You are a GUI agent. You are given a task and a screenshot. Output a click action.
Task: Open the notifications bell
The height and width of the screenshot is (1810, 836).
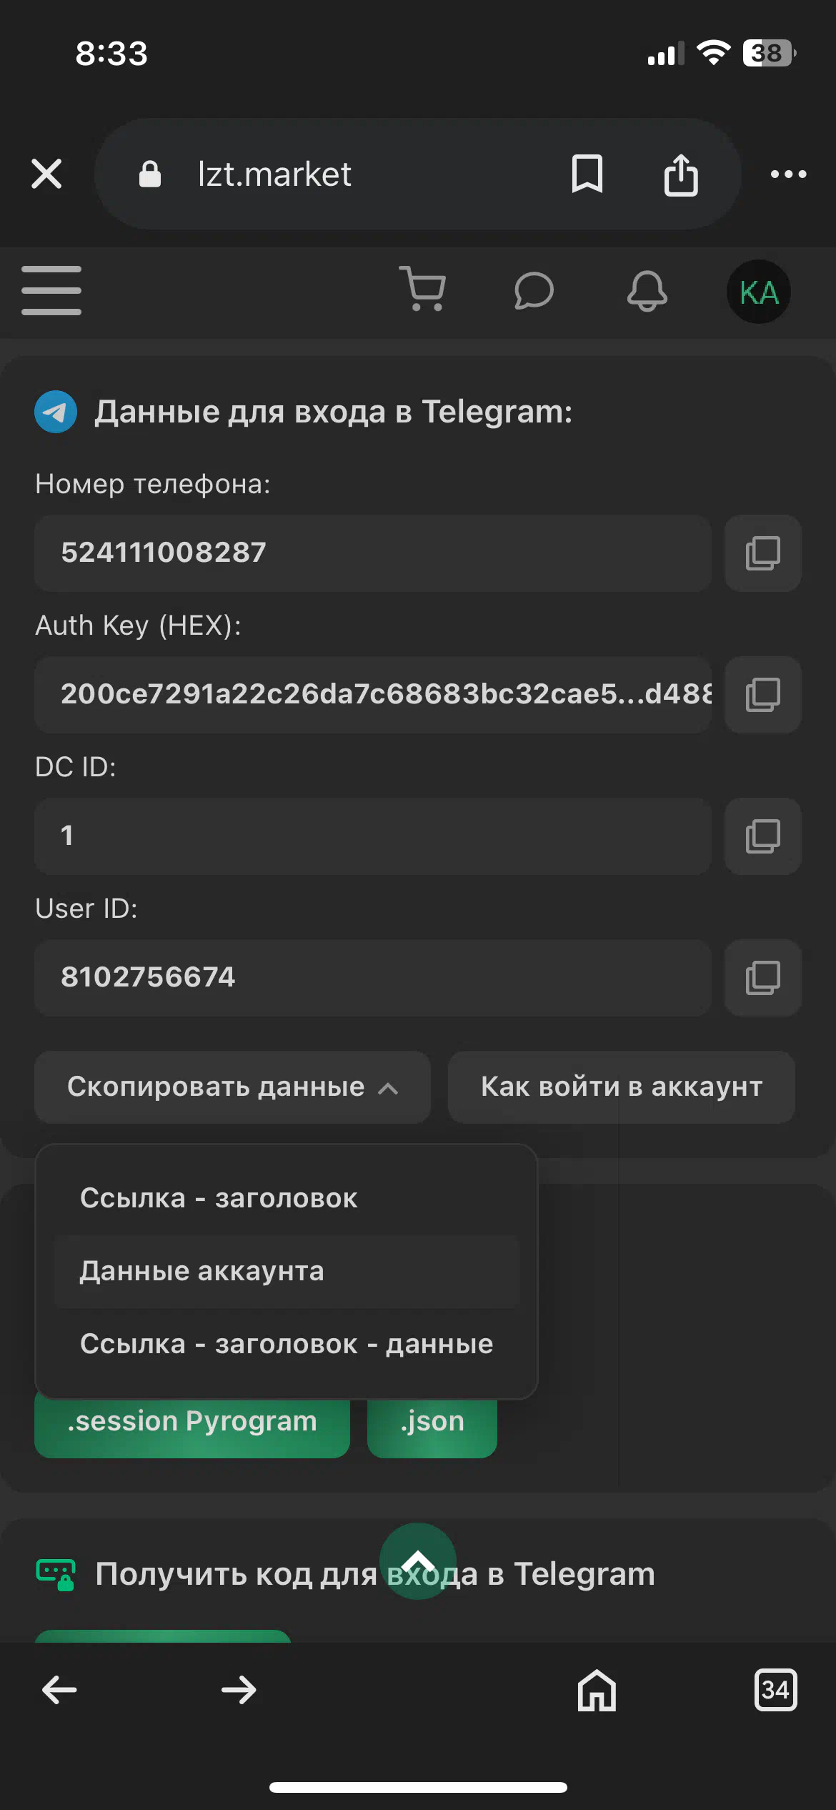point(647,291)
